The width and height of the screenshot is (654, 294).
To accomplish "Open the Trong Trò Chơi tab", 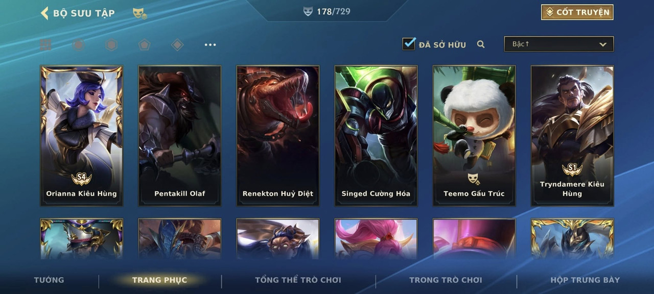I will click(x=446, y=280).
